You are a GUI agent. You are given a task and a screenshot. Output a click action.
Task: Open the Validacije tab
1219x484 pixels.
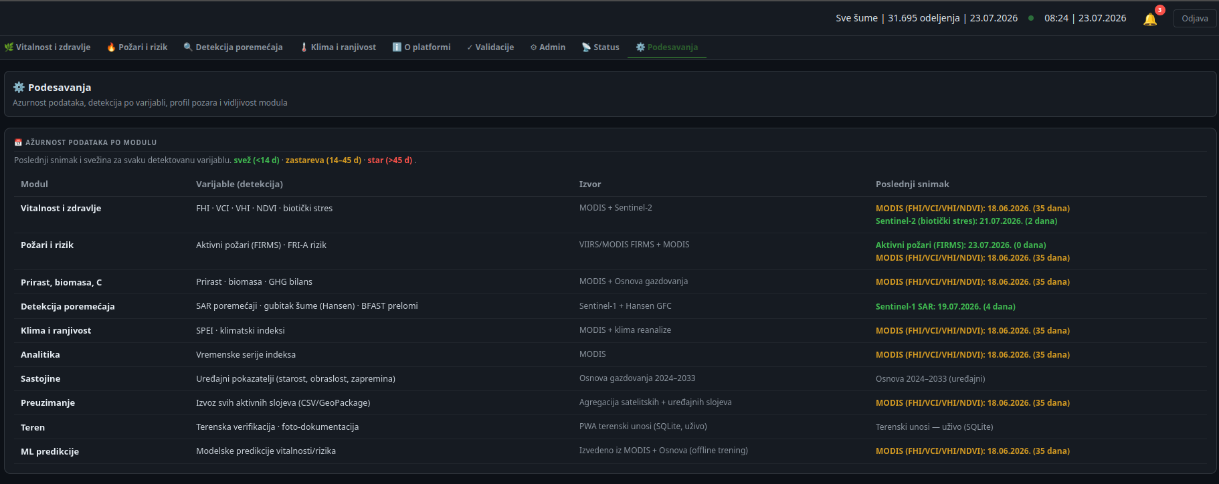490,47
